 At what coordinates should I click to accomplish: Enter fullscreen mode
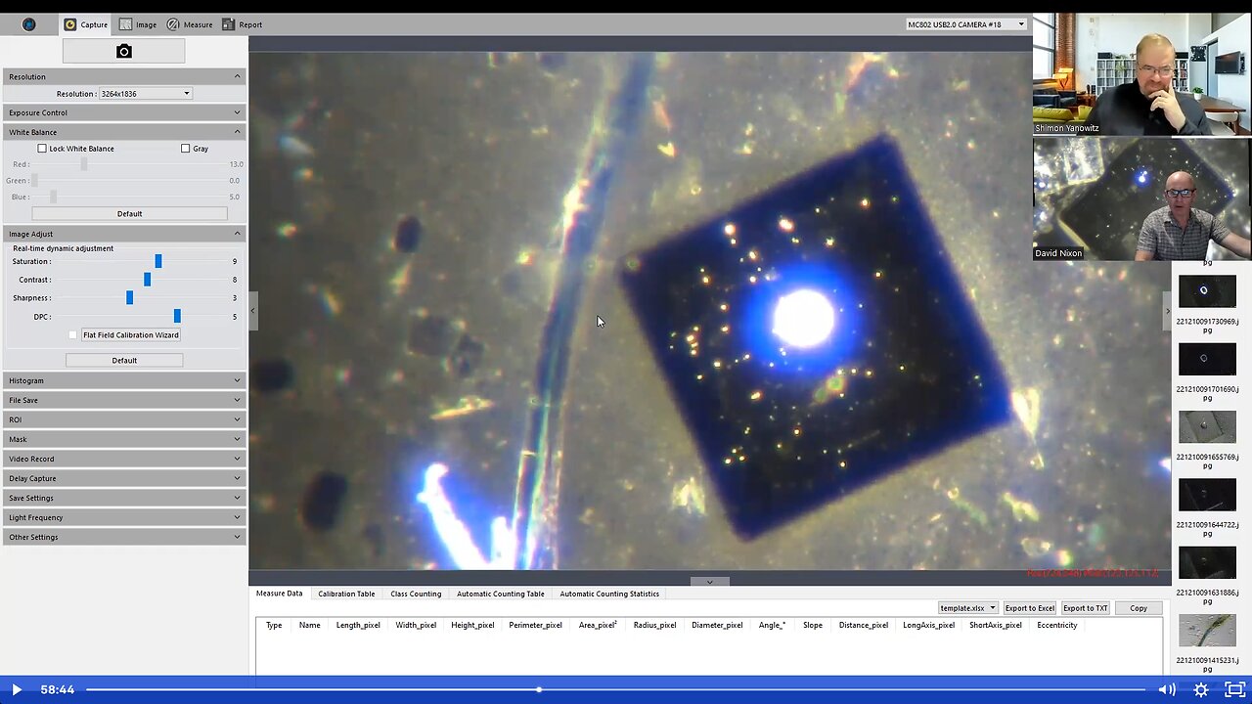[x=1234, y=689]
